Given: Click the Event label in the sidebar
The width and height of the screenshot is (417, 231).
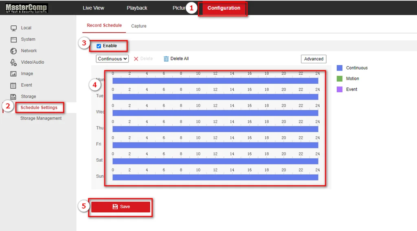Looking at the screenshot, I should pyautogui.click(x=26, y=85).
